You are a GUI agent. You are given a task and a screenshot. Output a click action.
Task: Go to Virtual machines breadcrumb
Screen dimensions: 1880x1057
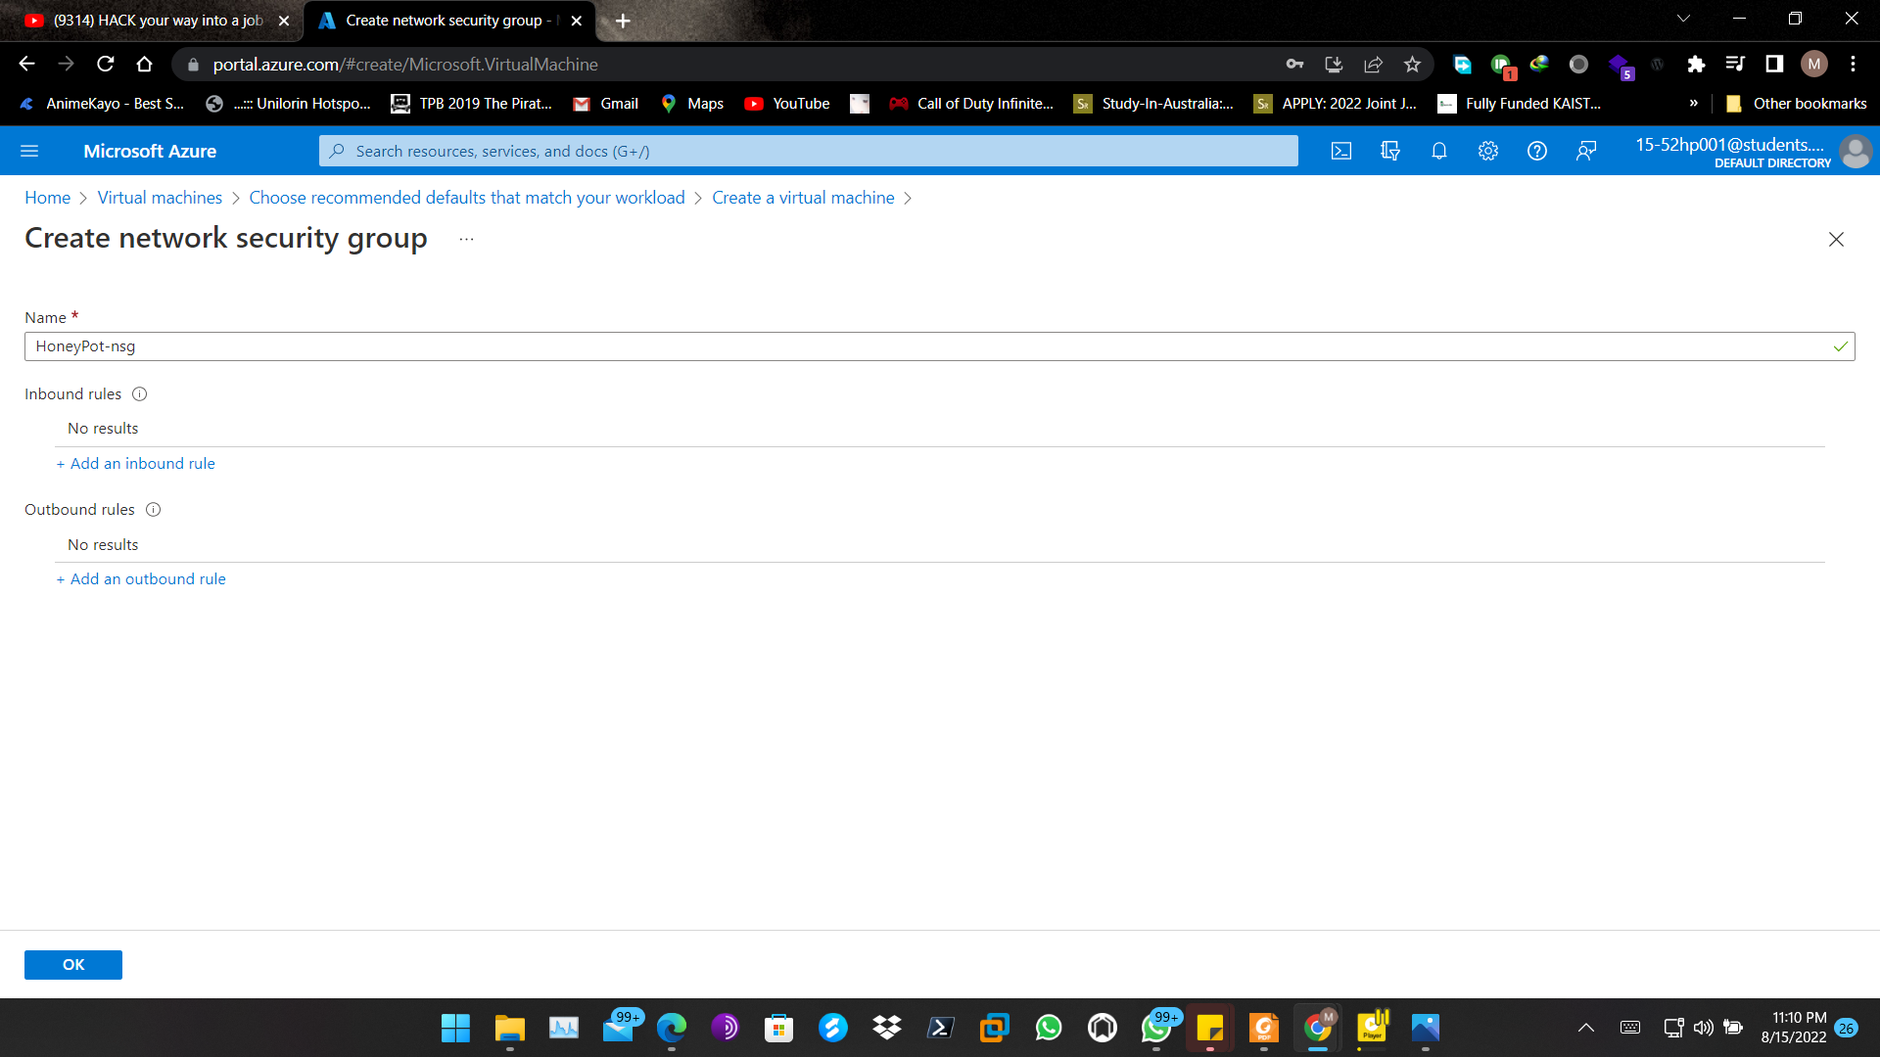[160, 198]
